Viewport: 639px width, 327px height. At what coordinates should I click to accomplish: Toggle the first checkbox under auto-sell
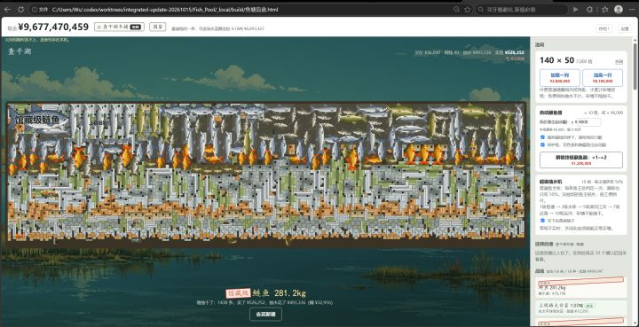click(x=542, y=137)
